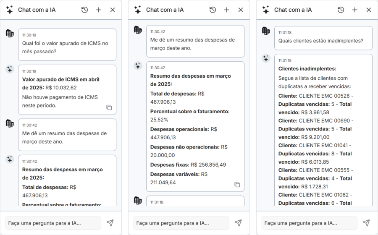Screen dimensions: 378x235
Task: Send message in the left chat panel
Action: click(x=110, y=223)
